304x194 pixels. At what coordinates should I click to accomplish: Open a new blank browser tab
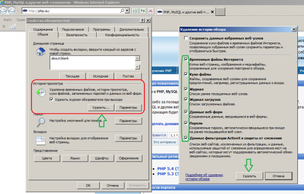pos(220,12)
